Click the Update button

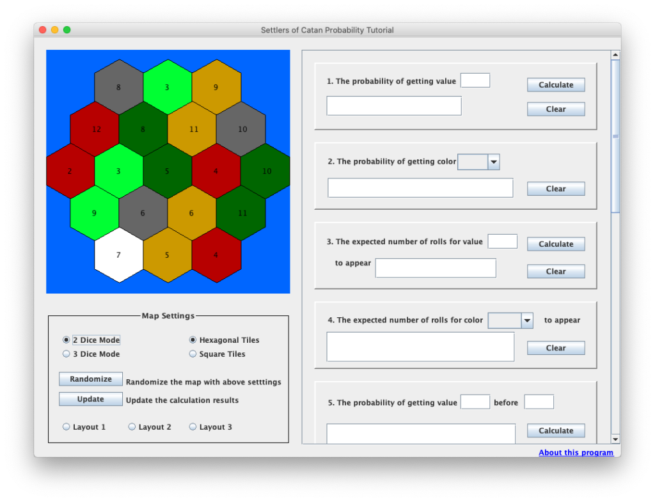[x=91, y=399]
